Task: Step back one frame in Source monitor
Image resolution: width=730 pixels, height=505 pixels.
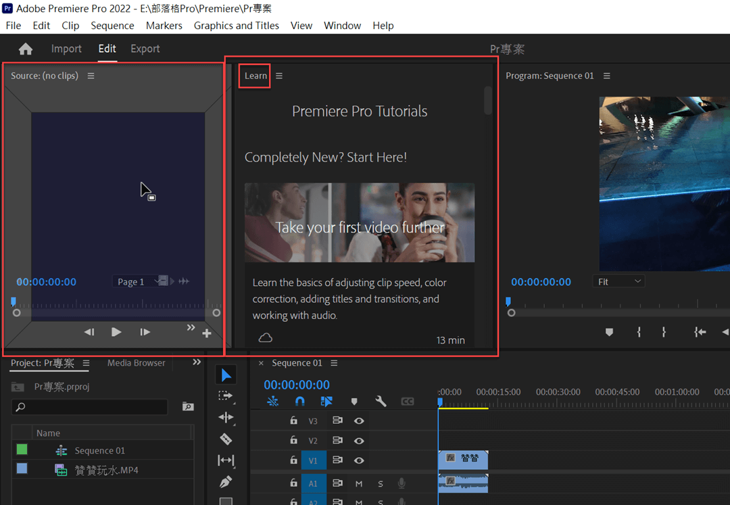Action: pos(89,332)
